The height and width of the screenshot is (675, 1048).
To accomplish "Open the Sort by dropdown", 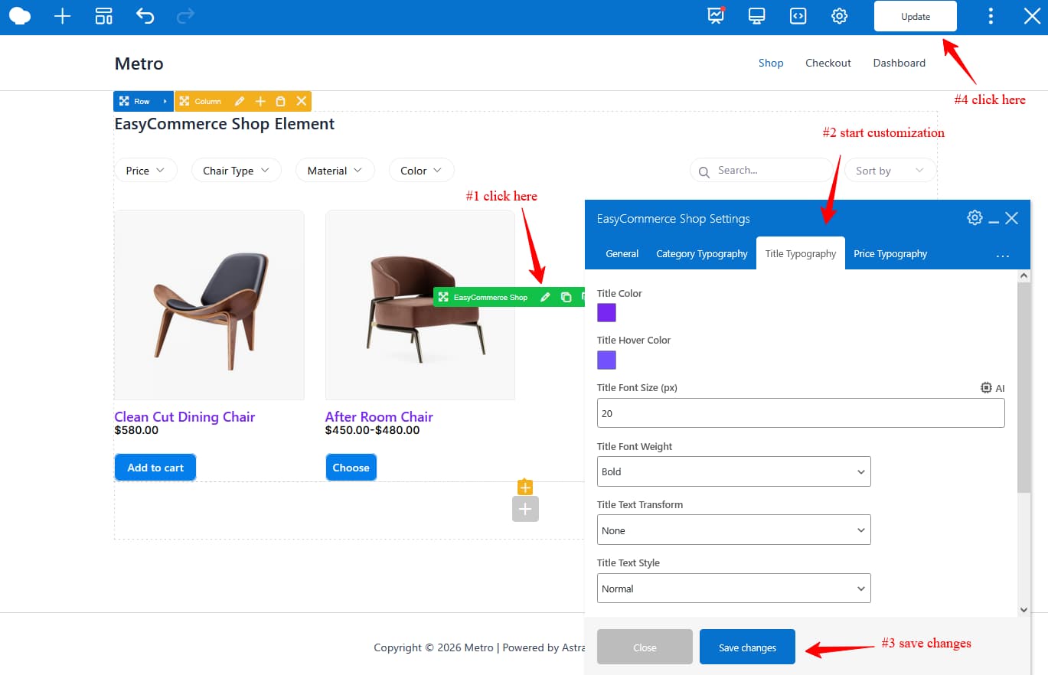I will pos(889,170).
